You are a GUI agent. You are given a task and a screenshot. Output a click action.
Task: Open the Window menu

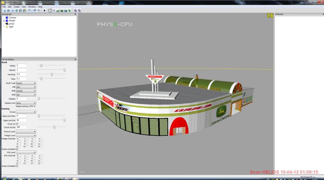pyautogui.click(x=32, y=7)
